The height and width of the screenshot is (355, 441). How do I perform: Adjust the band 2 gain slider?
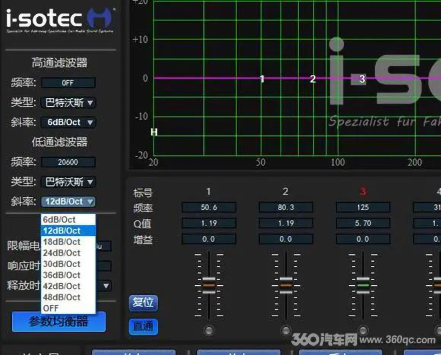286,285
